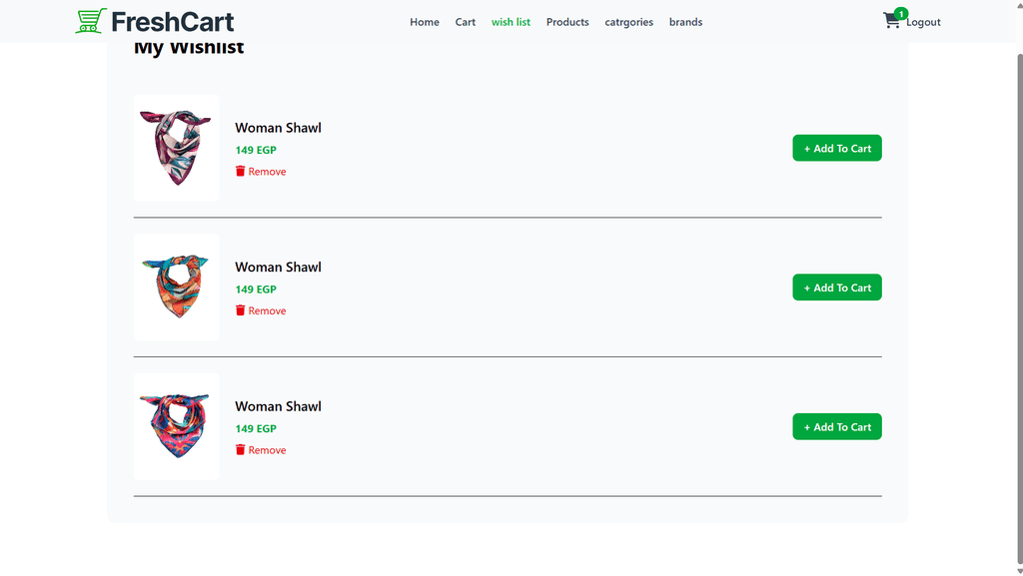Open the shopping cart icon with badge
This screenshot has width=1023, height=576.
[x=892, y=21]
